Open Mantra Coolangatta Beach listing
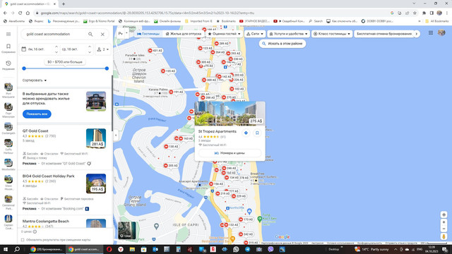 tap(46, 221)
